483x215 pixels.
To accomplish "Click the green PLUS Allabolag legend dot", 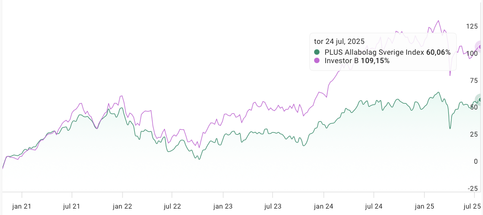I will tap(317, 52).
